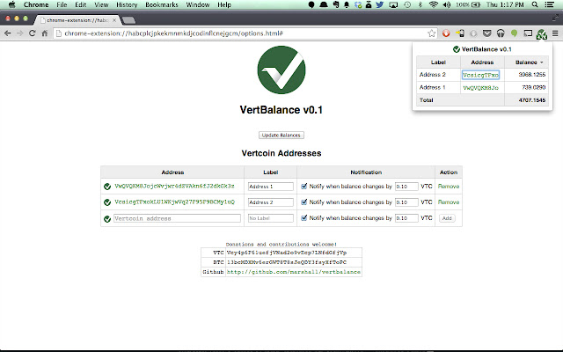The width and height of the screenshot is (563, 352).
Task: Click the Bluetooth menu bar icon
Action: pos(420,4)
